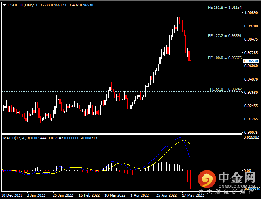Click price axis value 0.92455
This screenshot has width=261, height=199.
[x=251, y=106]
